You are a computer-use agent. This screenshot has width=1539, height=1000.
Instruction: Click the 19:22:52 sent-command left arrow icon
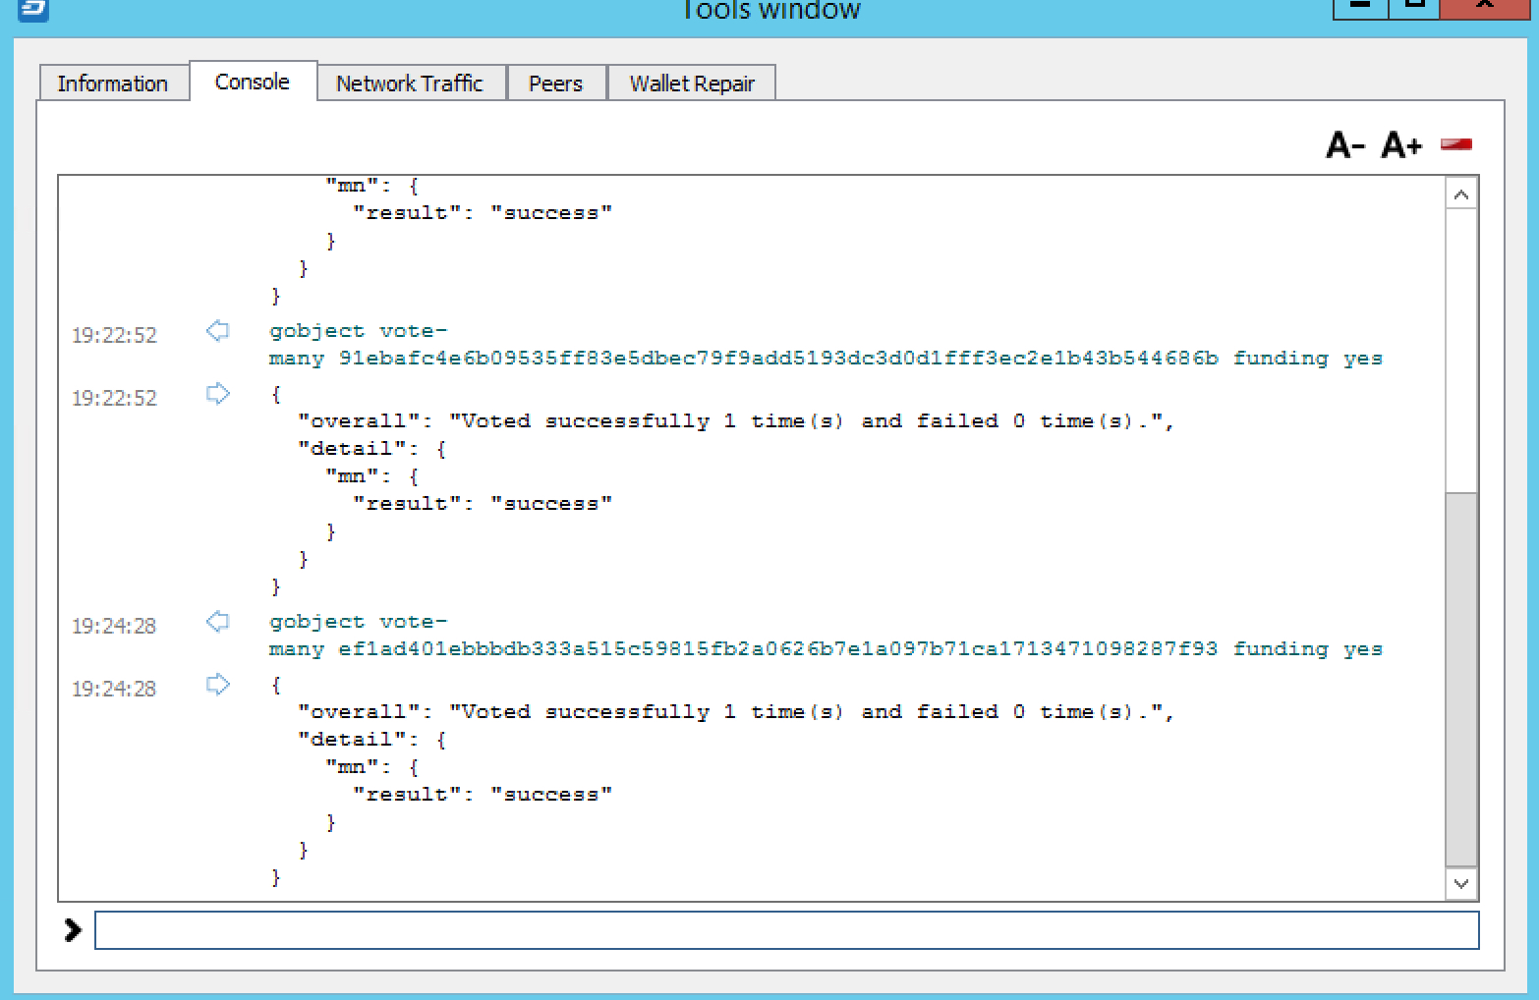[x=217, y=331]
